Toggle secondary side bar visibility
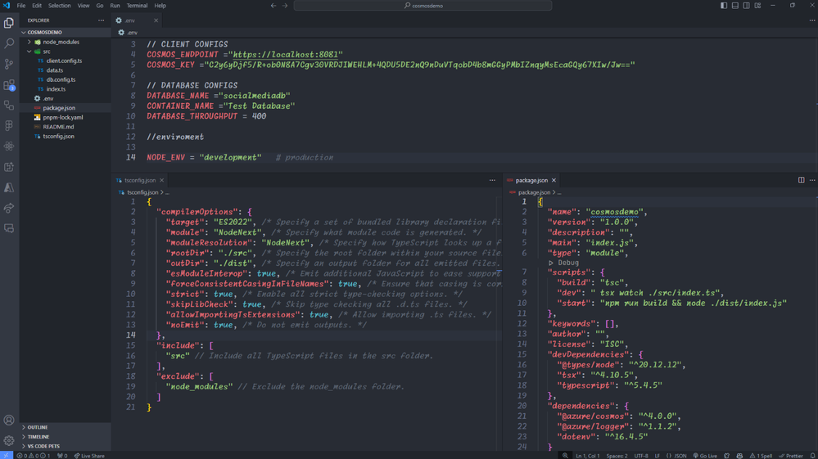The width and height of the screenshot is (818, 459). click(747, 6)
